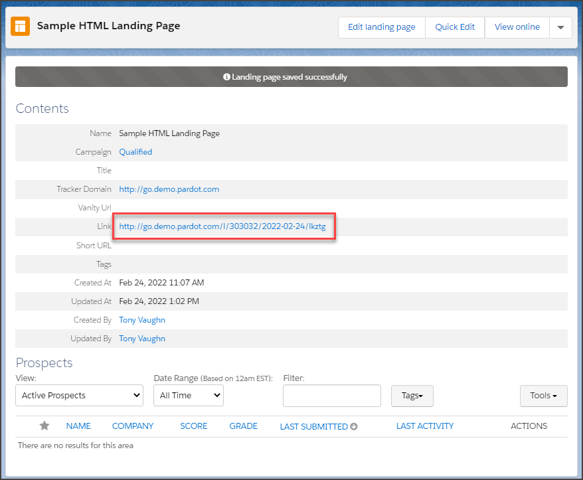
Task: Click the prospects Filter input field
Action: (x=331, y=396)
